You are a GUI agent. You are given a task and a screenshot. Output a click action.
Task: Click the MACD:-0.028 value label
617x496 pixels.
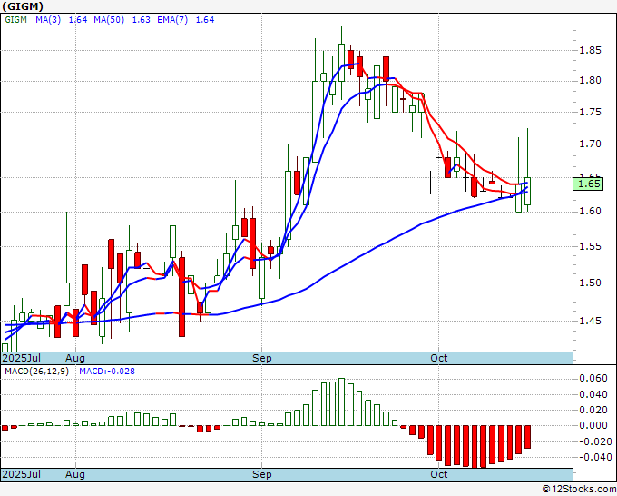tap(107, 372)
